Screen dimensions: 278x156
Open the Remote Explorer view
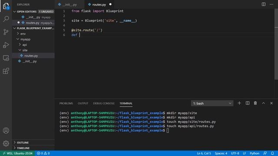(x=6, y=58)
